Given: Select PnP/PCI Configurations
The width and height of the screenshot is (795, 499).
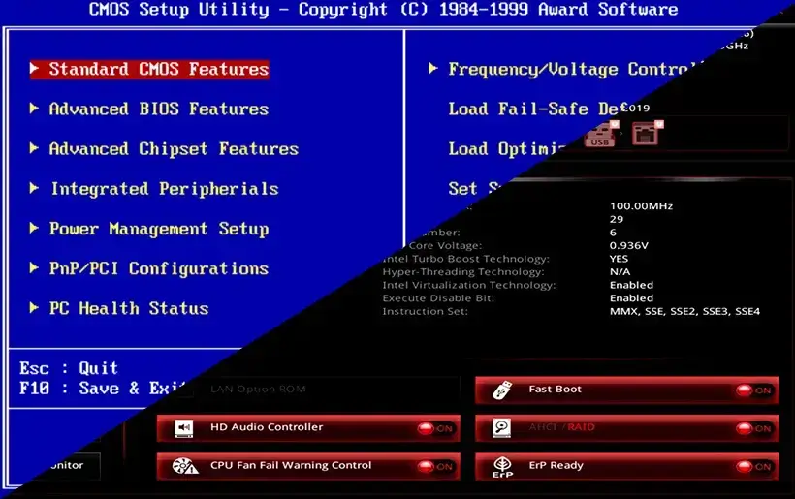Looking at the screenshot, I should click(x=159, y=268).
